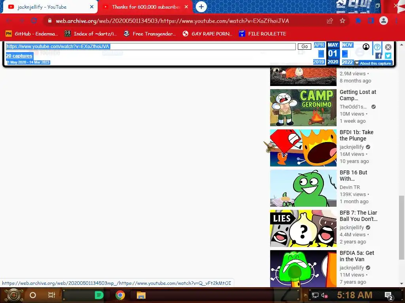Viewport: 405px width, 303px height.
Task: Open the notification center with 2 alerts
Action: (x=389, y=296)
